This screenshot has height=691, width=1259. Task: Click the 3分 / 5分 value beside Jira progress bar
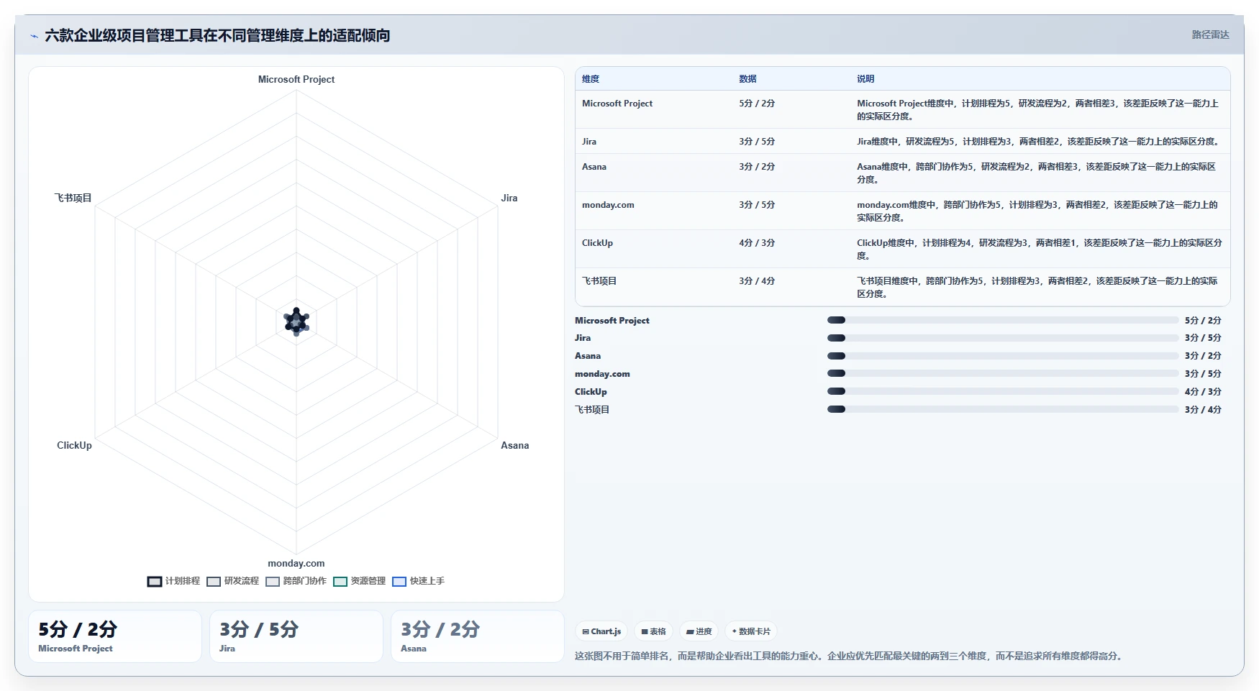tap(1203, 338)
